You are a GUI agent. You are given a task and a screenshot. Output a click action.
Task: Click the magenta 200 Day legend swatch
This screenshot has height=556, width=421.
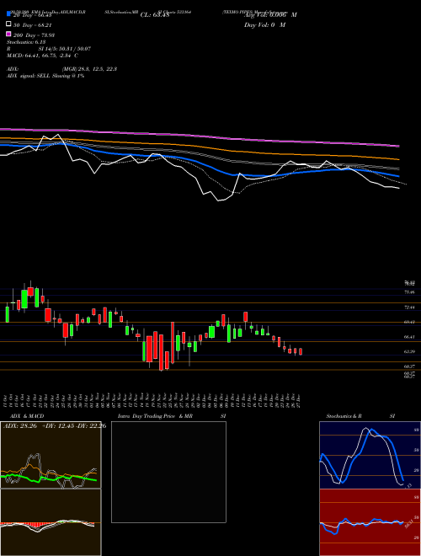(8, 34)
